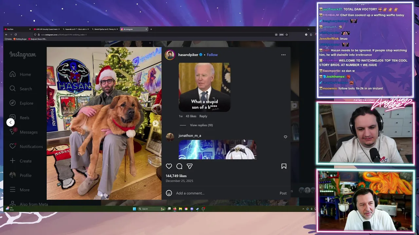Screen dimensions: 419x235
Task: Open the Windows Start menu
Action: [x=134, y=209]
